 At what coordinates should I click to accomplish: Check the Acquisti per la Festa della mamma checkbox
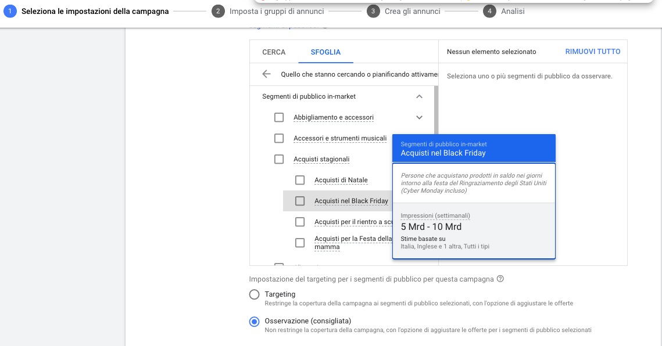[x=300, y=243]
